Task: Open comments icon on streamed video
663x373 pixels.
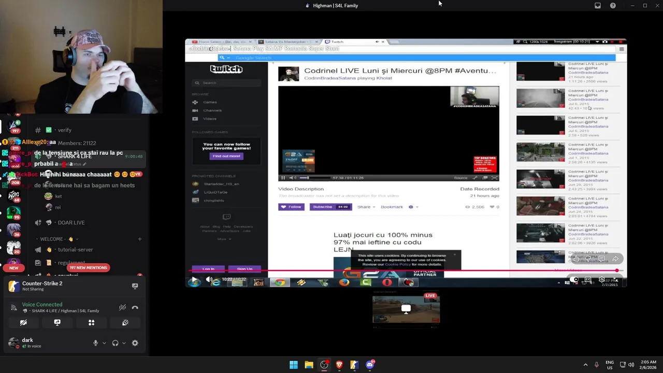Action: tap(601, 259)
